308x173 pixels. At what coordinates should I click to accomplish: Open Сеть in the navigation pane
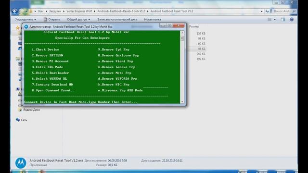[24, 120]
